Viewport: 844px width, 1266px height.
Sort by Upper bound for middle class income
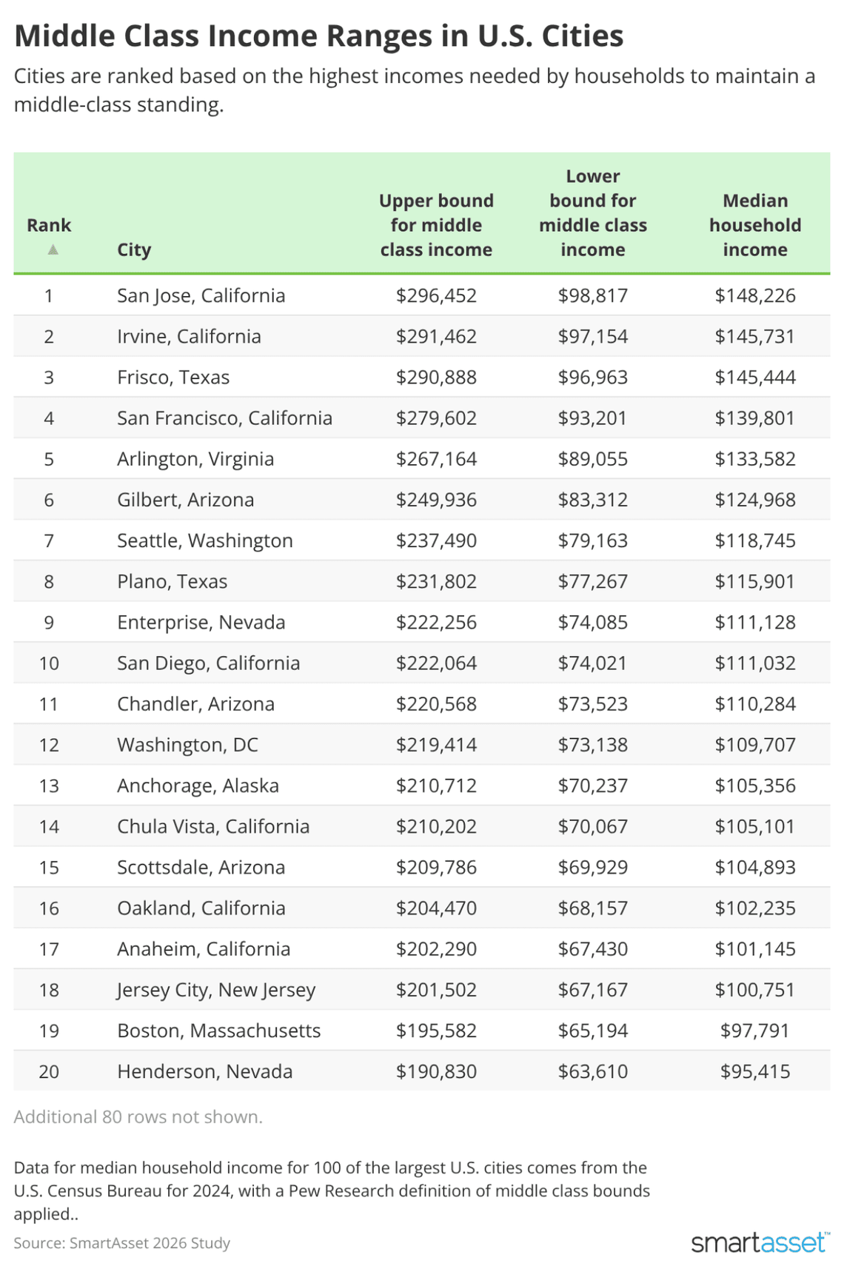436,225
